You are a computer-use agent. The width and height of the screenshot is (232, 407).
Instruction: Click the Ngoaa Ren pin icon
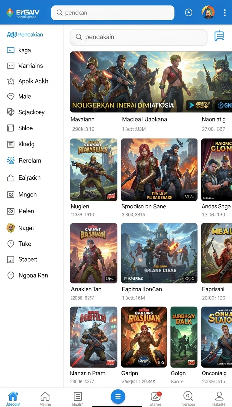point(11,275)
